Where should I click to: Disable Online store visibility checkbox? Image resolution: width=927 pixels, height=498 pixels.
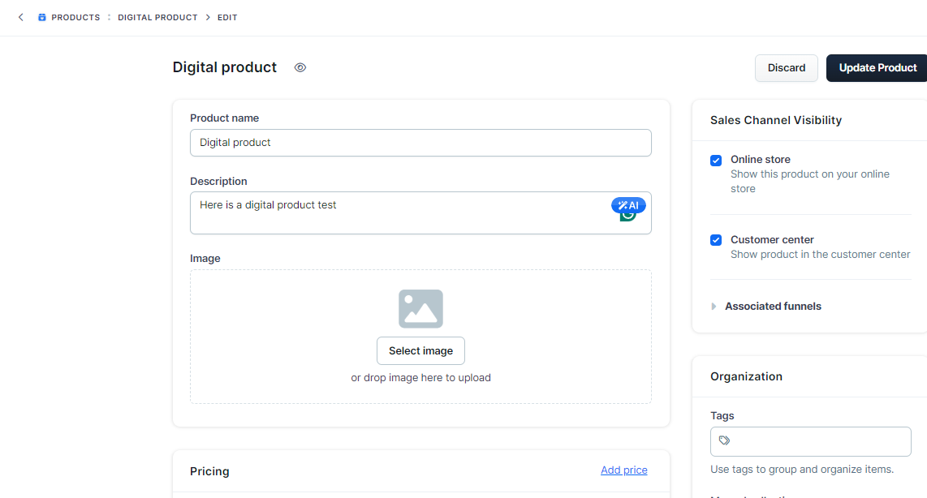(x=715, y=160)
